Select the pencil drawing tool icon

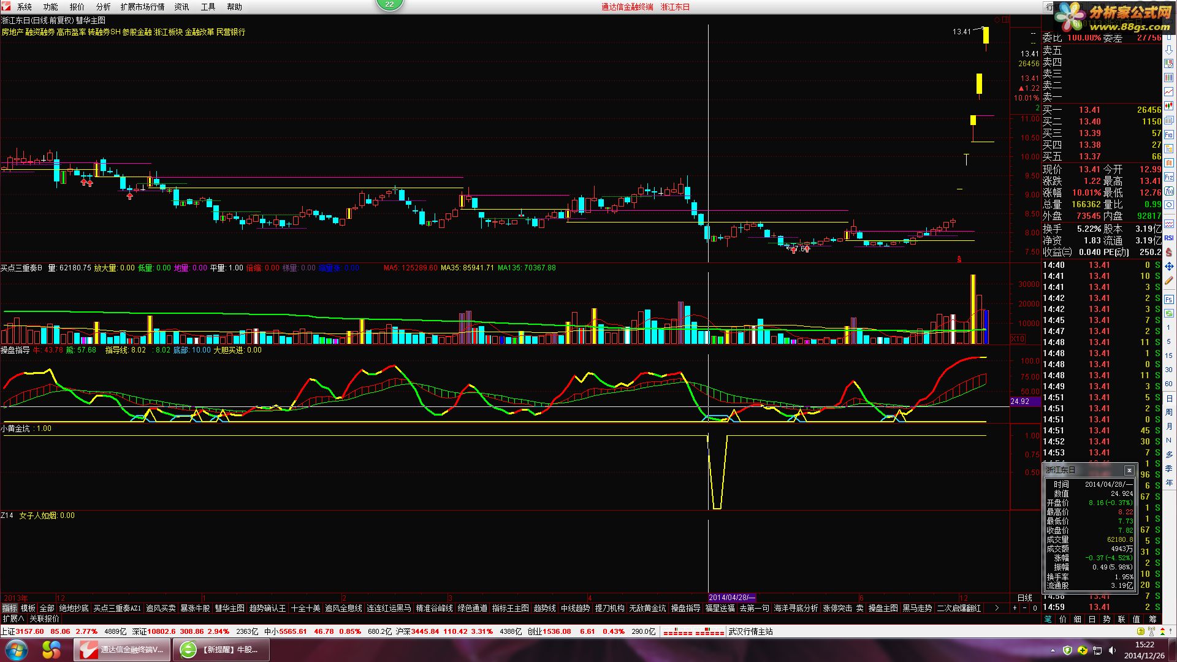point(1169,280)
